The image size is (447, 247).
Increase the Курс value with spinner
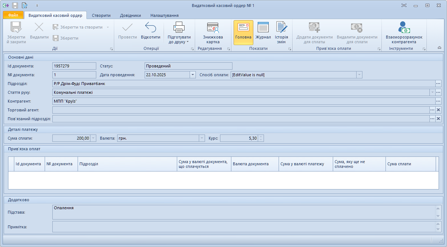coord(261,137)
